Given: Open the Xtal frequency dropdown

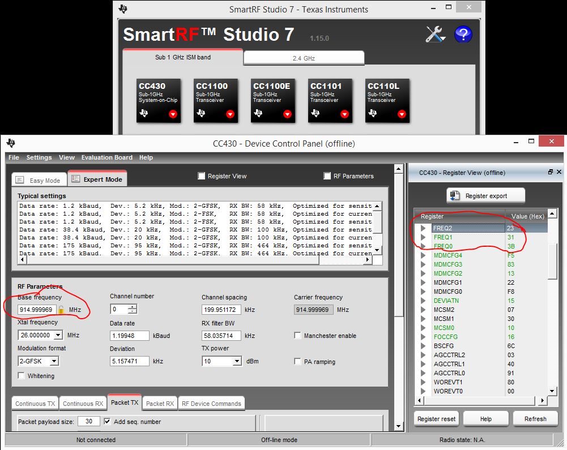Looking at the screenshot, I should [x=58, y=335].
